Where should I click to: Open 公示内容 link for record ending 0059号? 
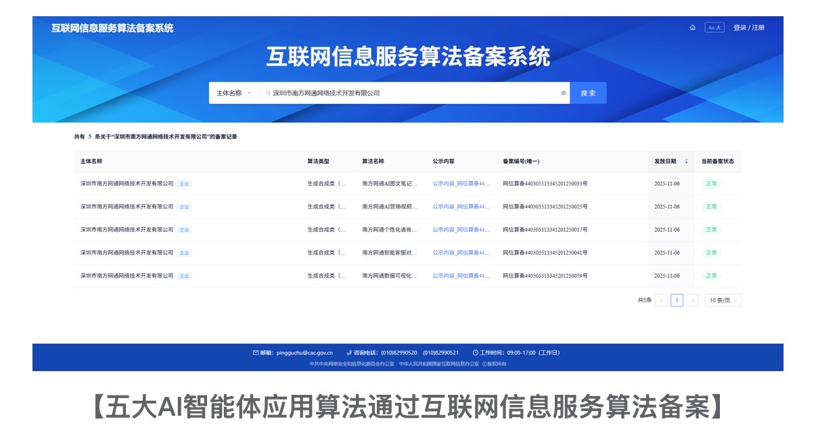click(461, 276)
